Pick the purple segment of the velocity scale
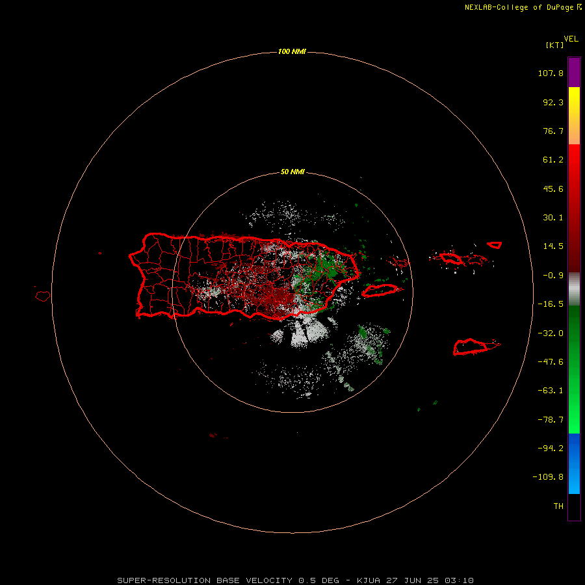 [x=574, y=72]
